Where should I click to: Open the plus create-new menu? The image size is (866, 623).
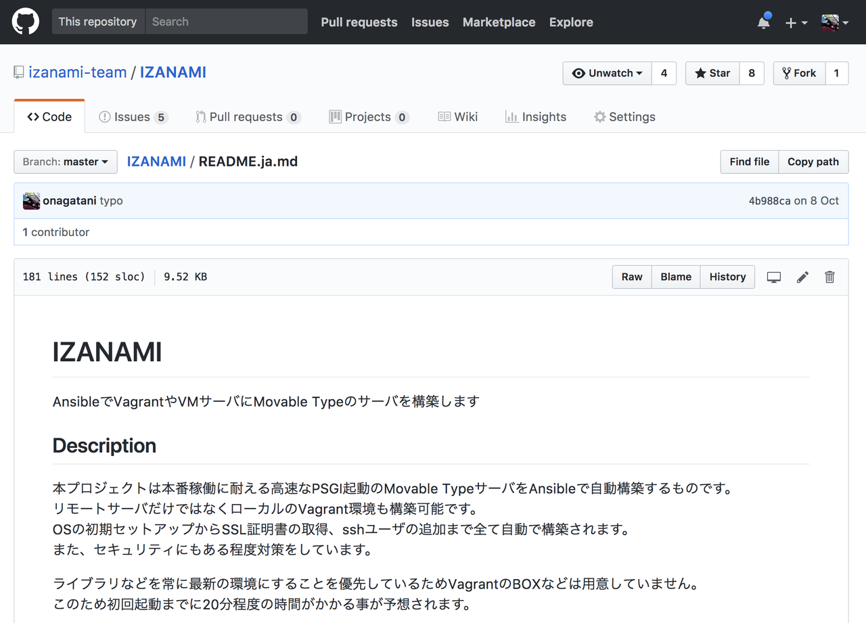pos(796,22)
